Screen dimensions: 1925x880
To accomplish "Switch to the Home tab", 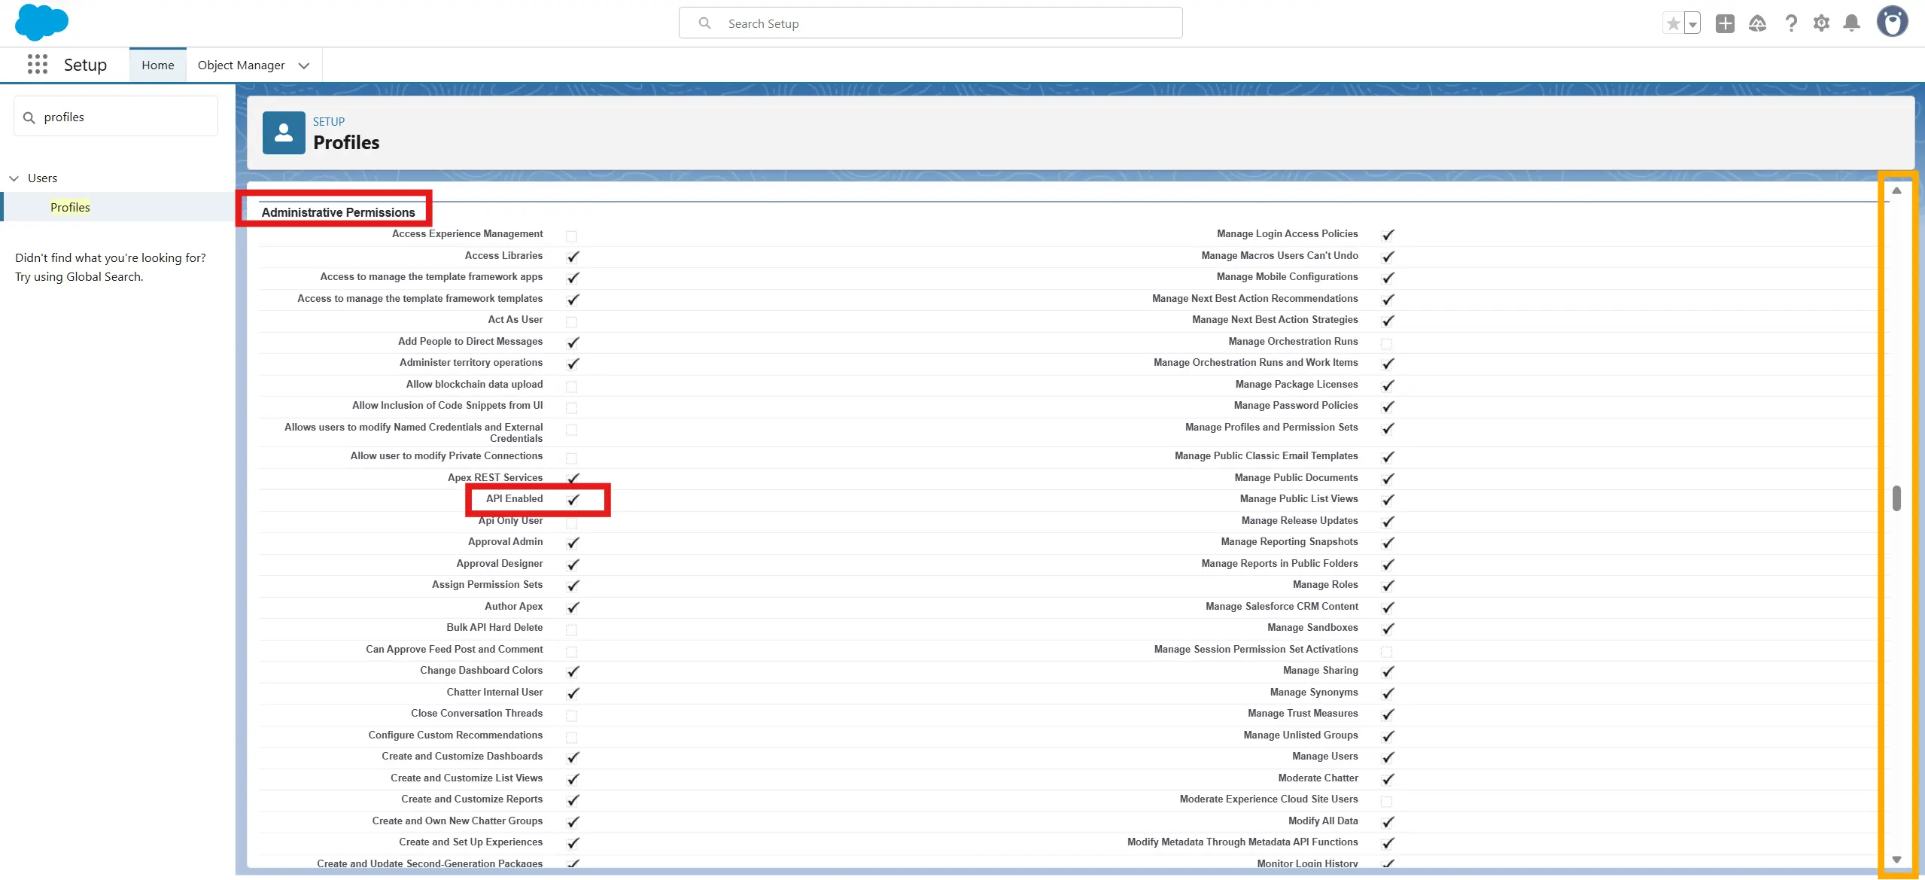I will pos(157,65).
